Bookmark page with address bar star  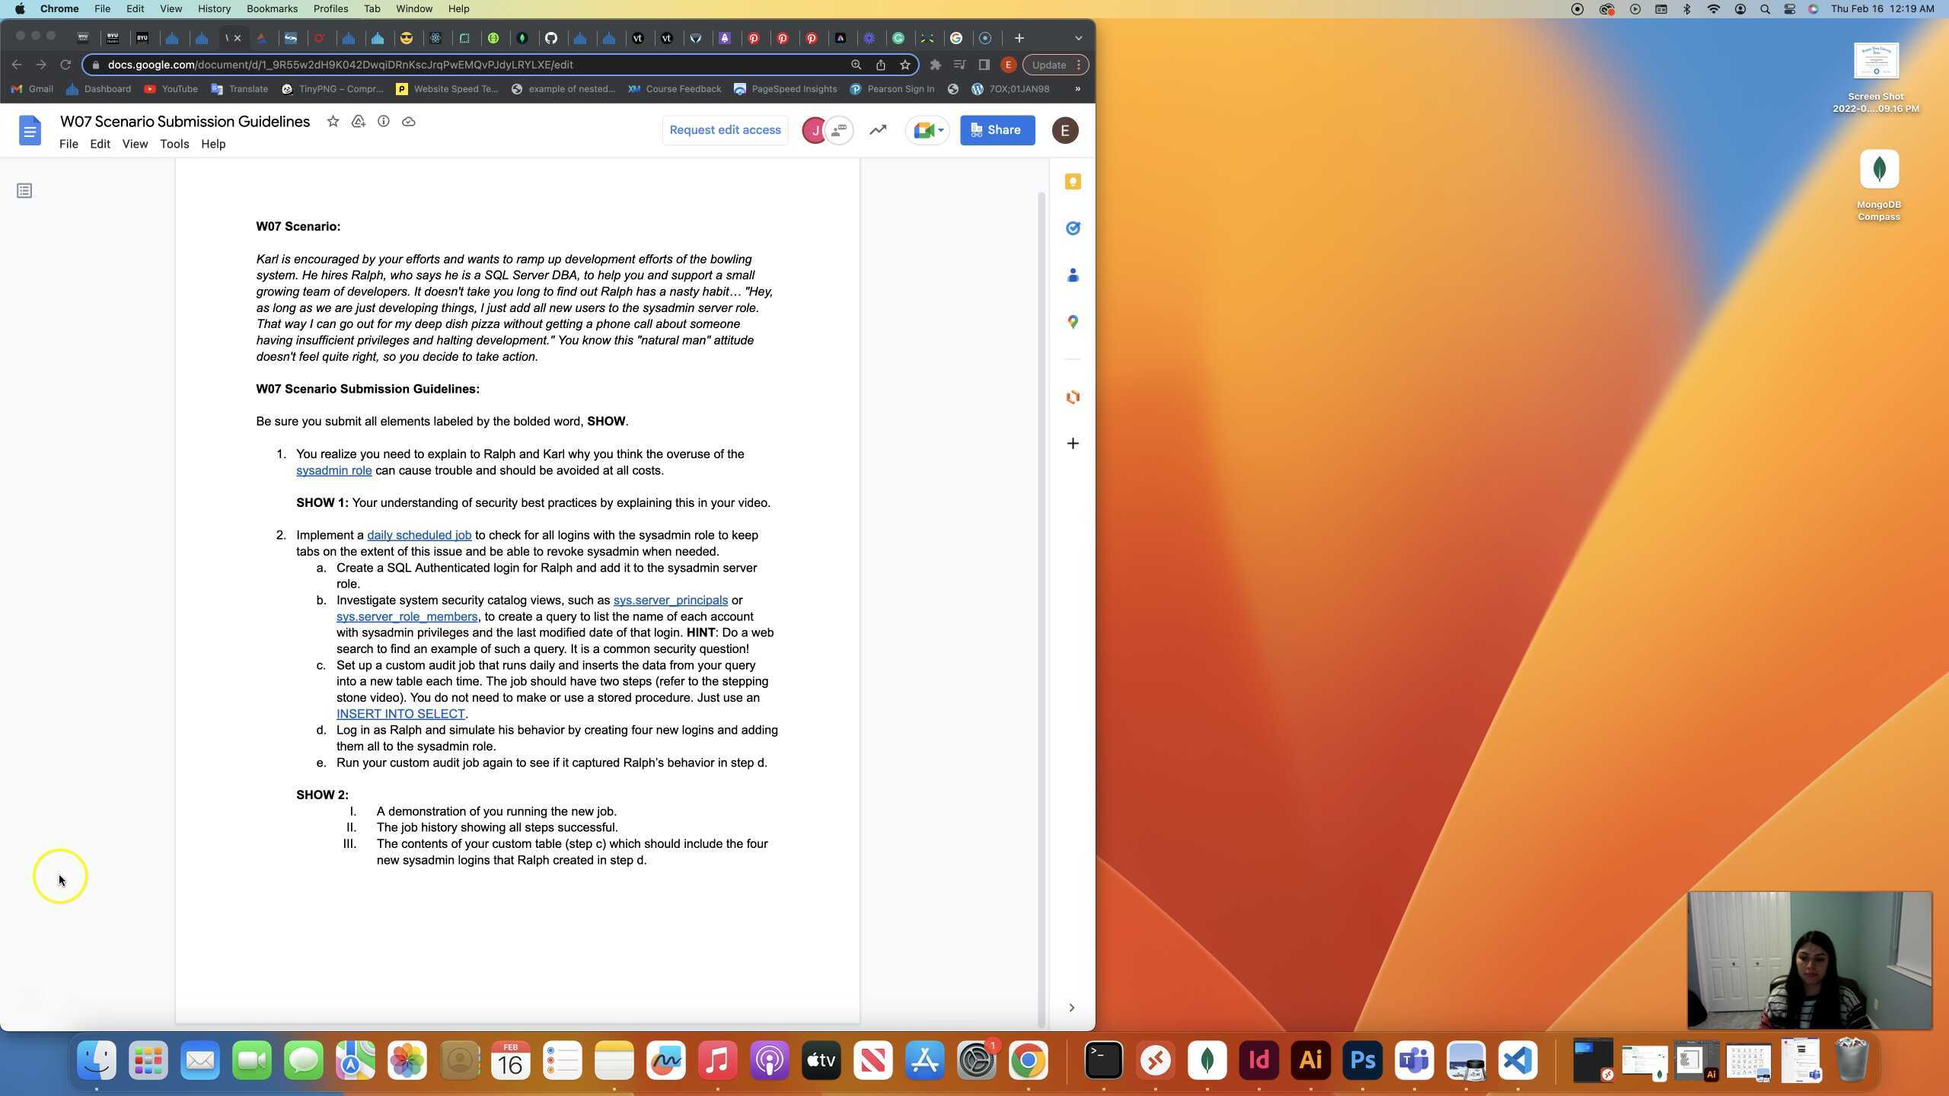[905, 65]
